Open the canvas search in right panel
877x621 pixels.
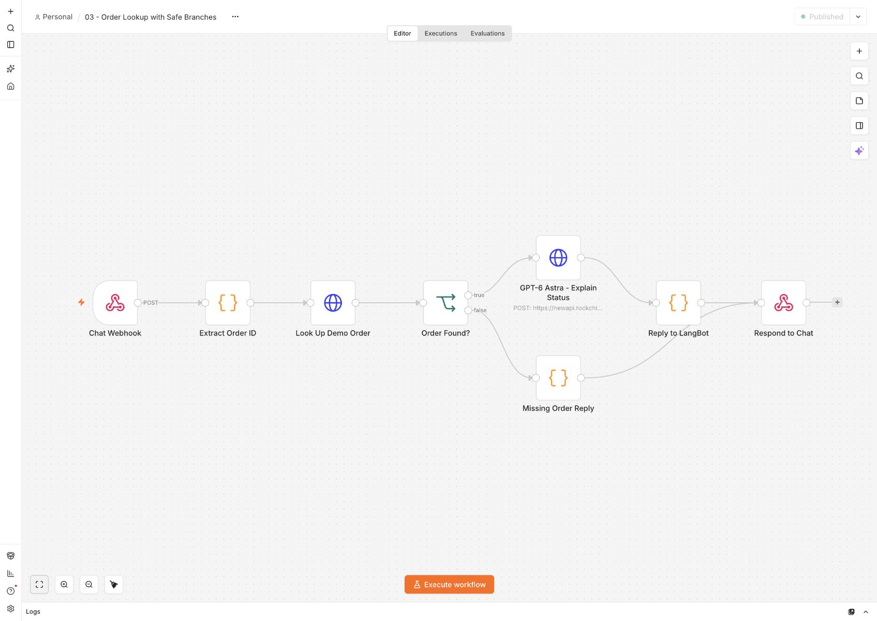tap(859, 76)
